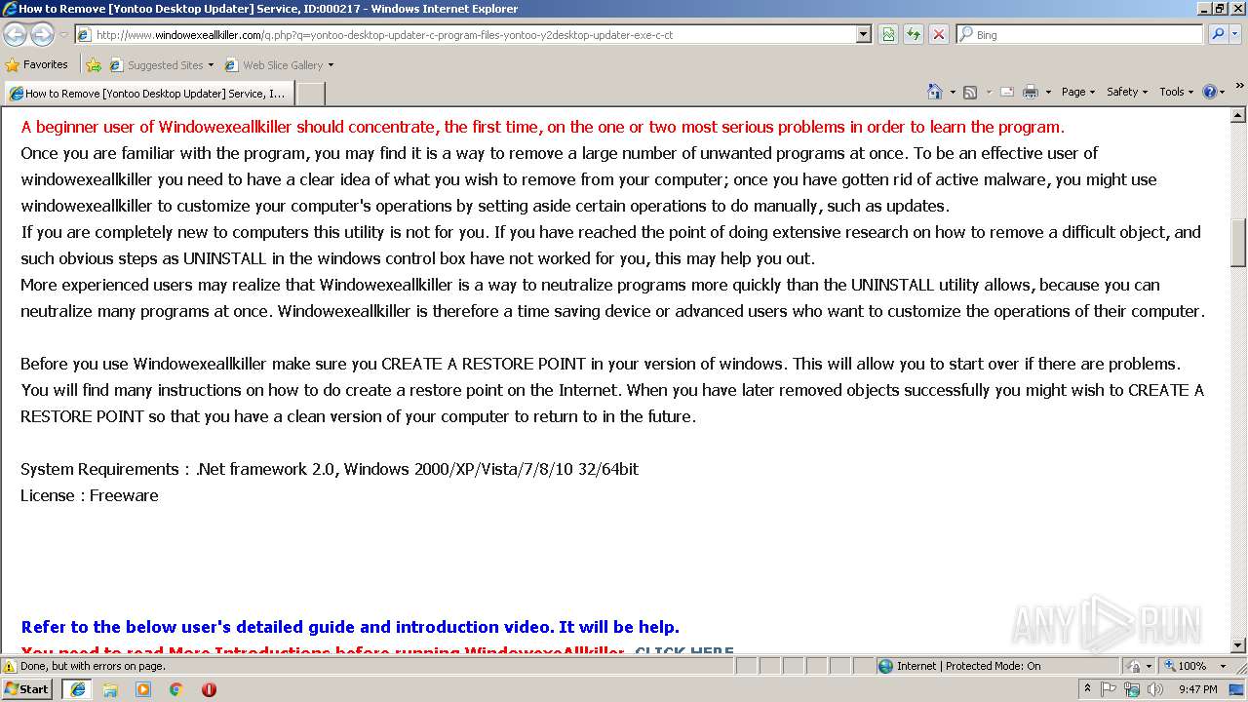Image resolution: width=1248 pixels, height=702 pixels.
Task: Click the Bing search box
Action: [1079, 35]
